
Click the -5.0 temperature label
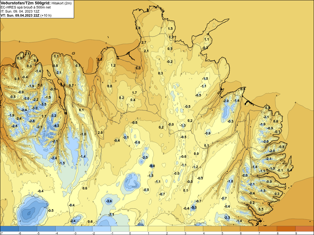point(152,166)
